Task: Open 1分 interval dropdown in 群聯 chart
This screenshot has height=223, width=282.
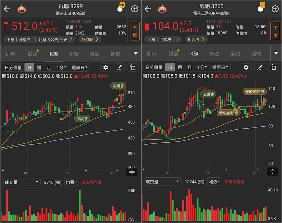Action: [x=61, y=68]
